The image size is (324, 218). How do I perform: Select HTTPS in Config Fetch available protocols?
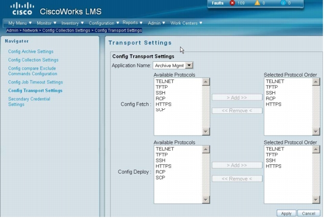(x=164, y=104)
